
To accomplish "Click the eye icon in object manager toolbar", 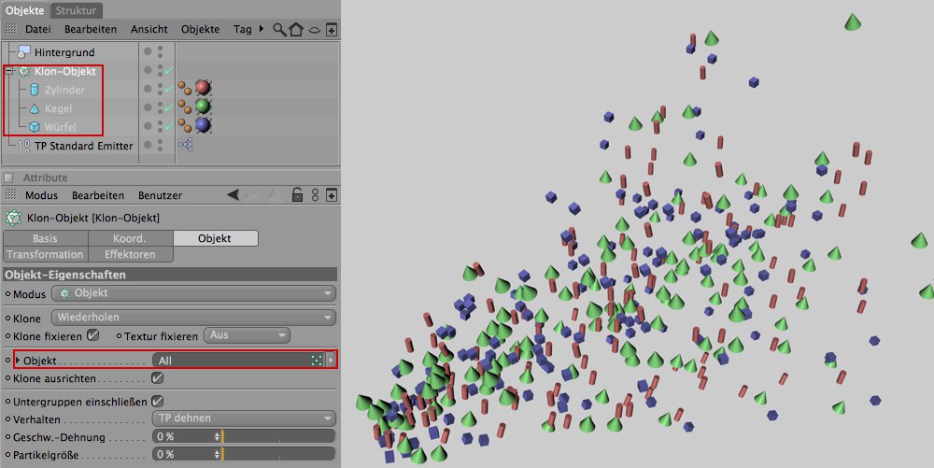I will (x=314, y=30).
